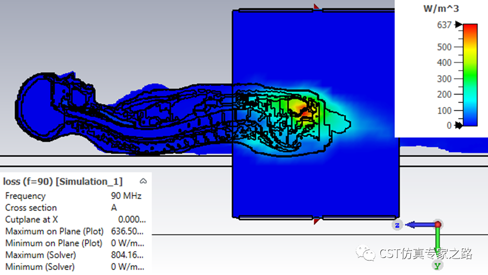Viewport: 488px width, 275px height.
Task: Click the 'Maximum on Plane (Plot)' label
Action: click(x=55, y=231)
